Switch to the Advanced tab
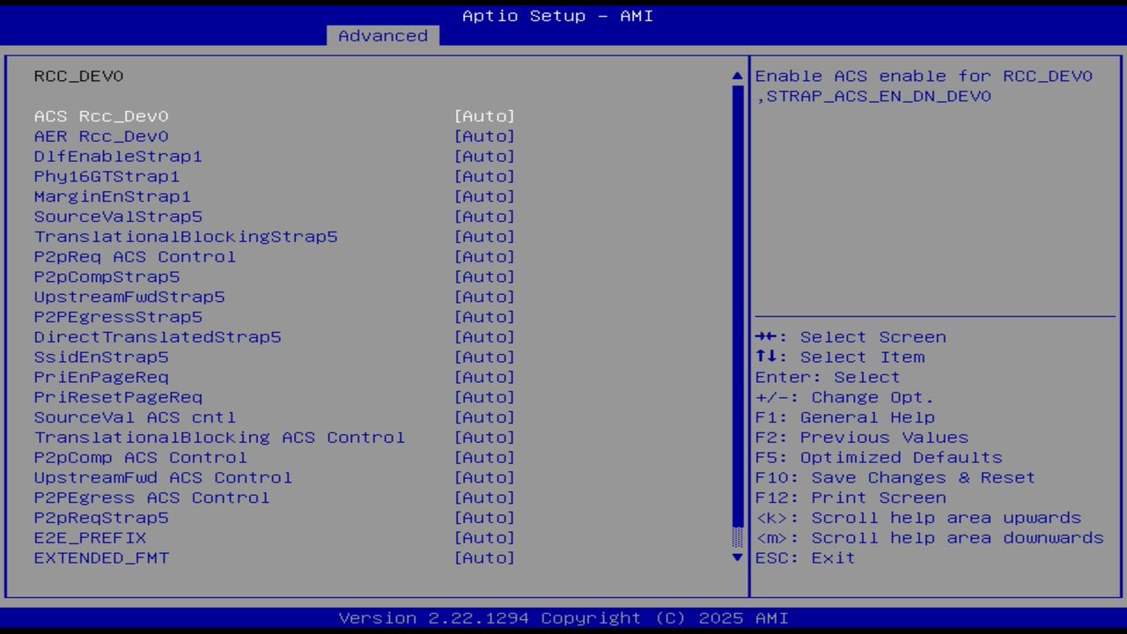Viewport: 1127px width, 634px height. point(382,35)
